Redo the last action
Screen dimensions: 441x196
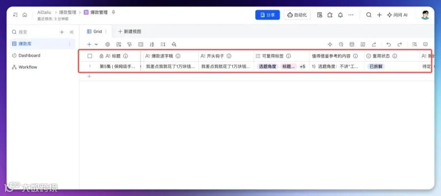[400, 44]
